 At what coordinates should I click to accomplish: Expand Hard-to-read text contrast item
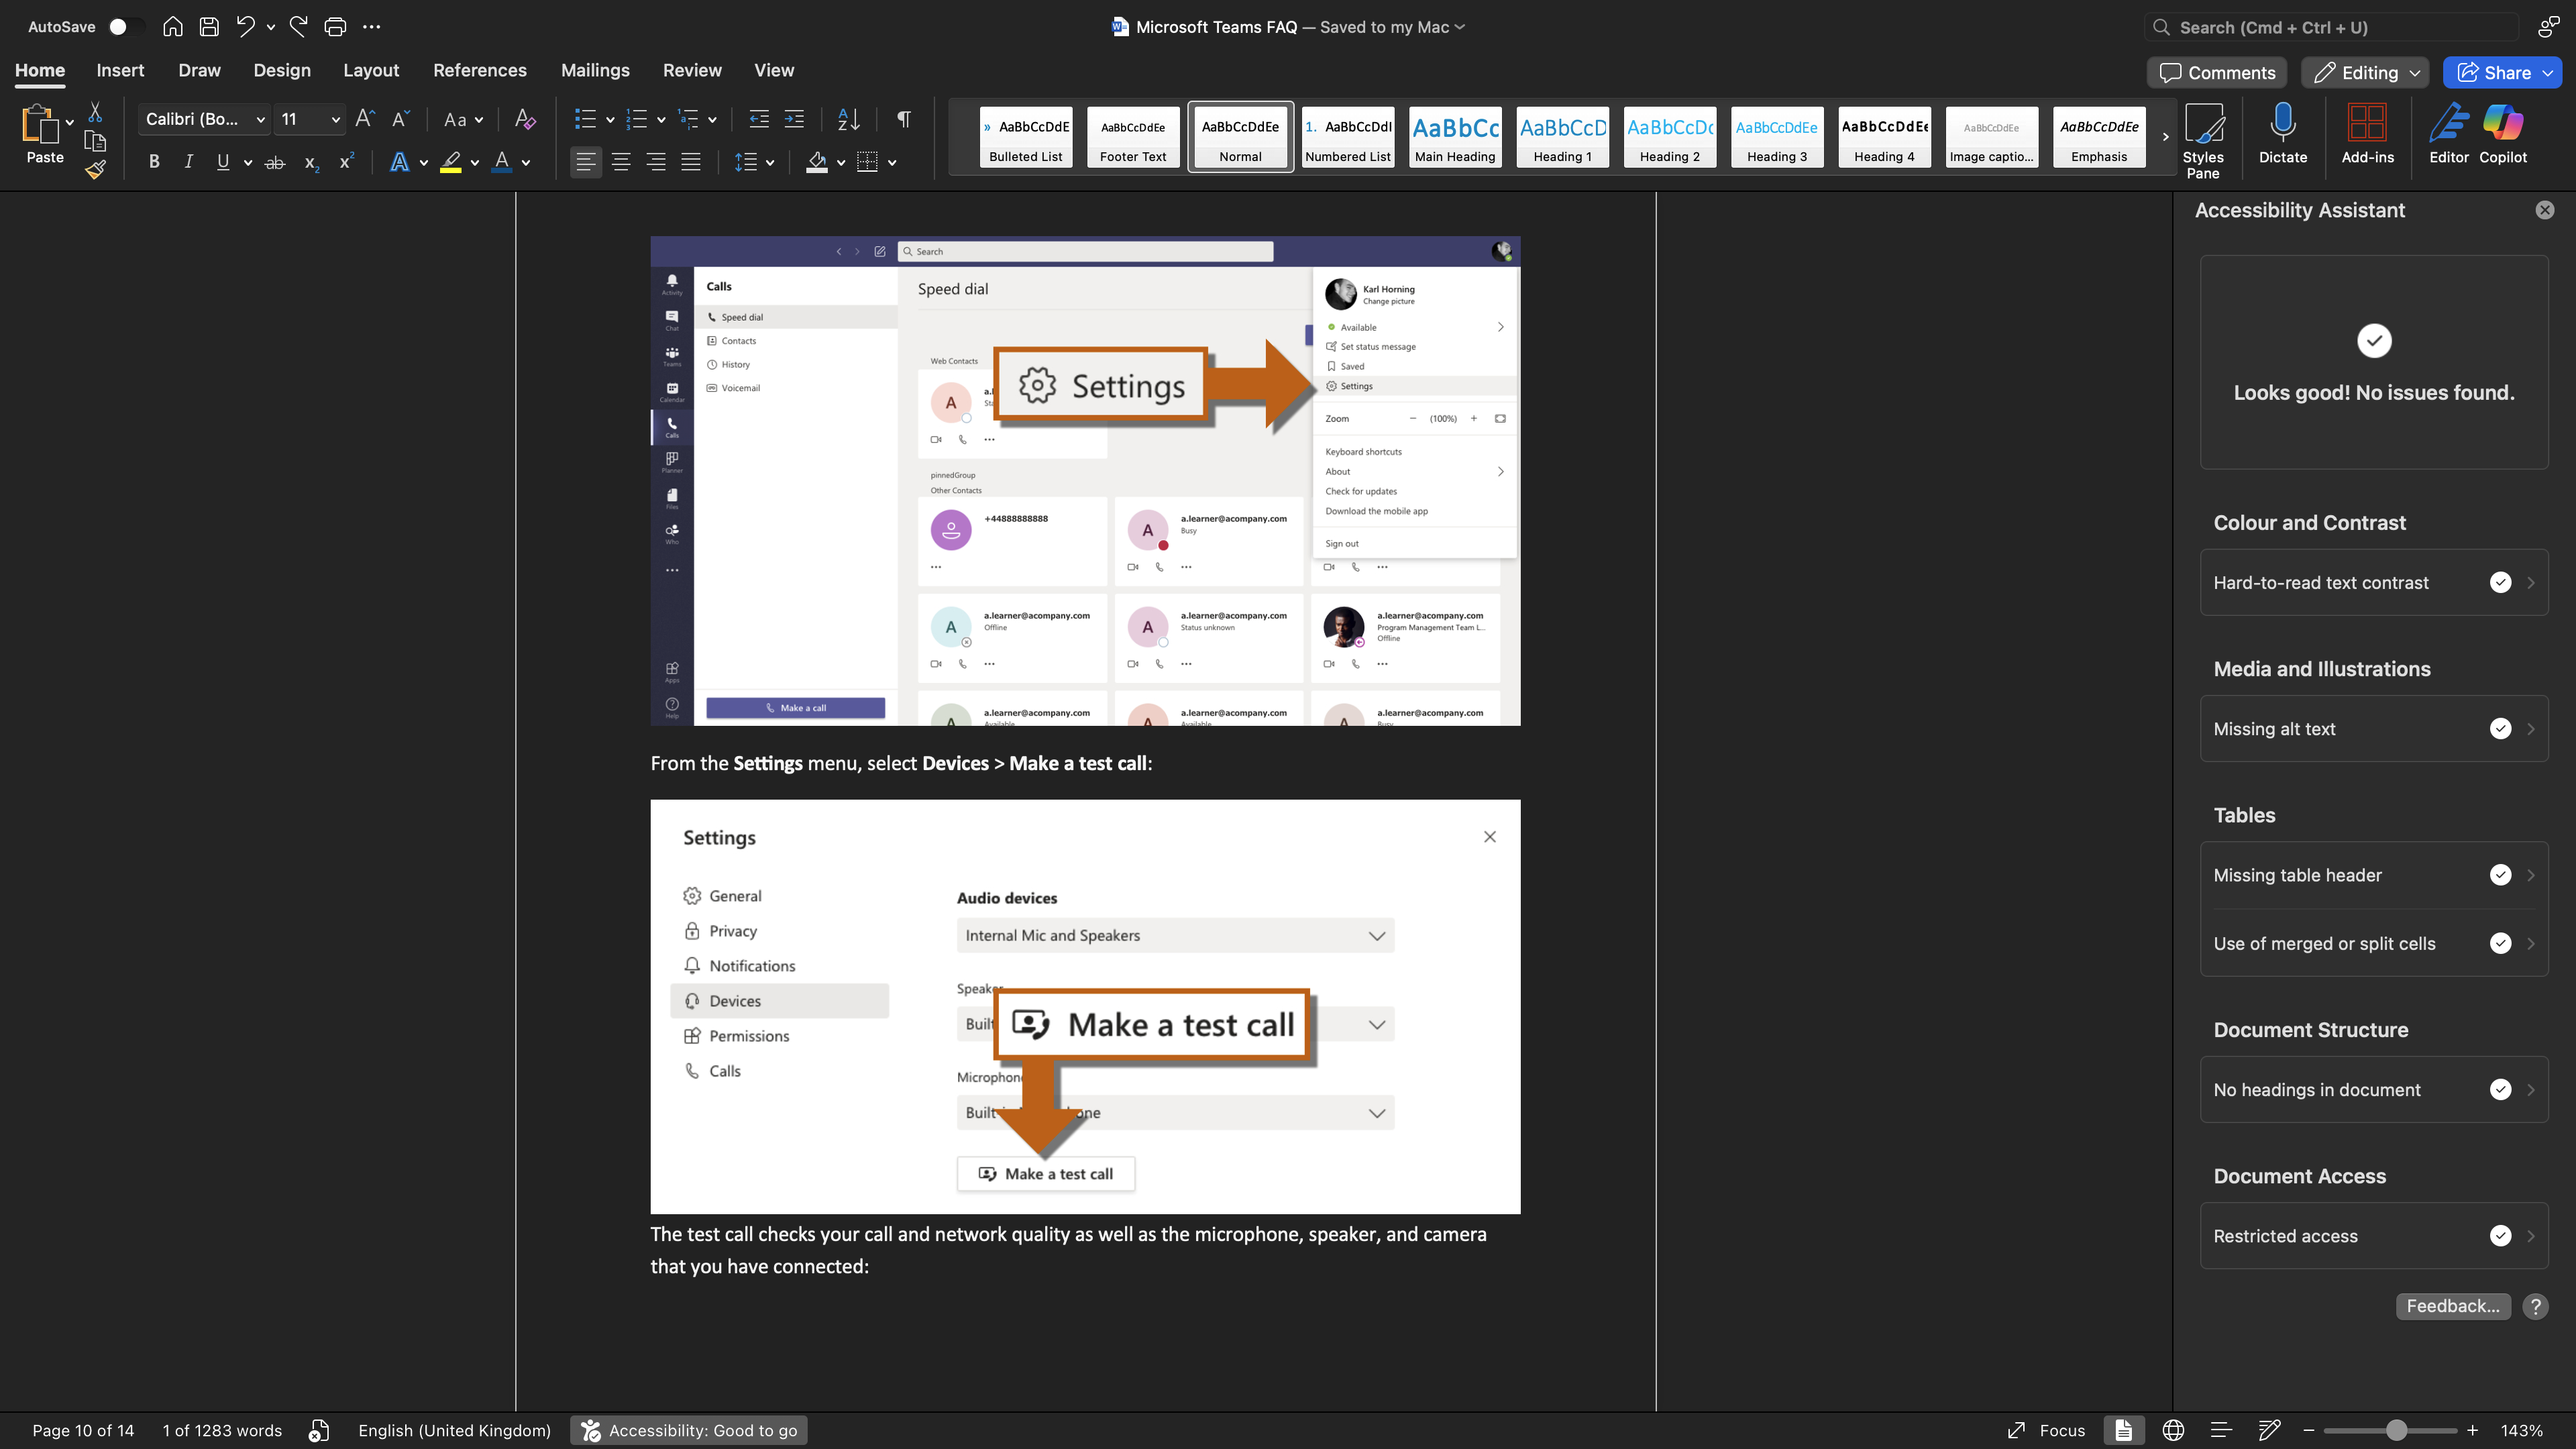(2373, 582)
